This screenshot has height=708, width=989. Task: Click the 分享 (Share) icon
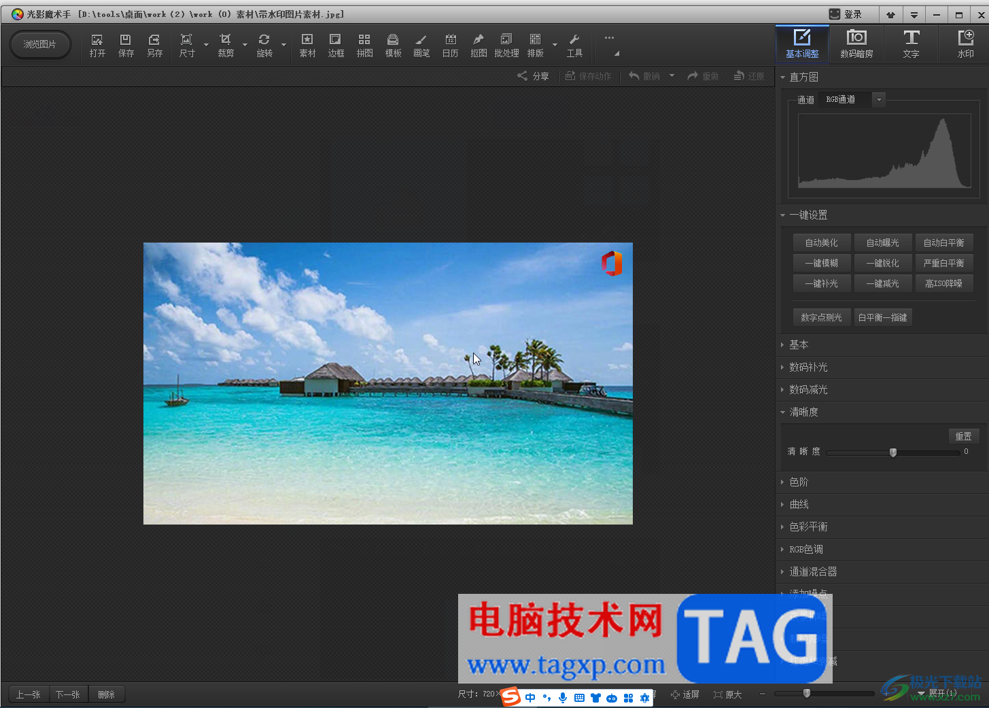click(x=533, y=76)
